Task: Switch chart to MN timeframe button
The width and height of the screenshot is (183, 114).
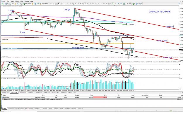Action: [107, 4]
